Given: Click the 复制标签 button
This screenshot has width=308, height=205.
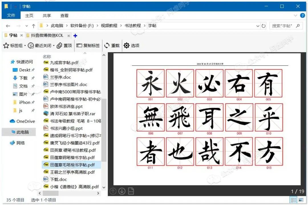Looking at the screenshot, I should (88, 46).
